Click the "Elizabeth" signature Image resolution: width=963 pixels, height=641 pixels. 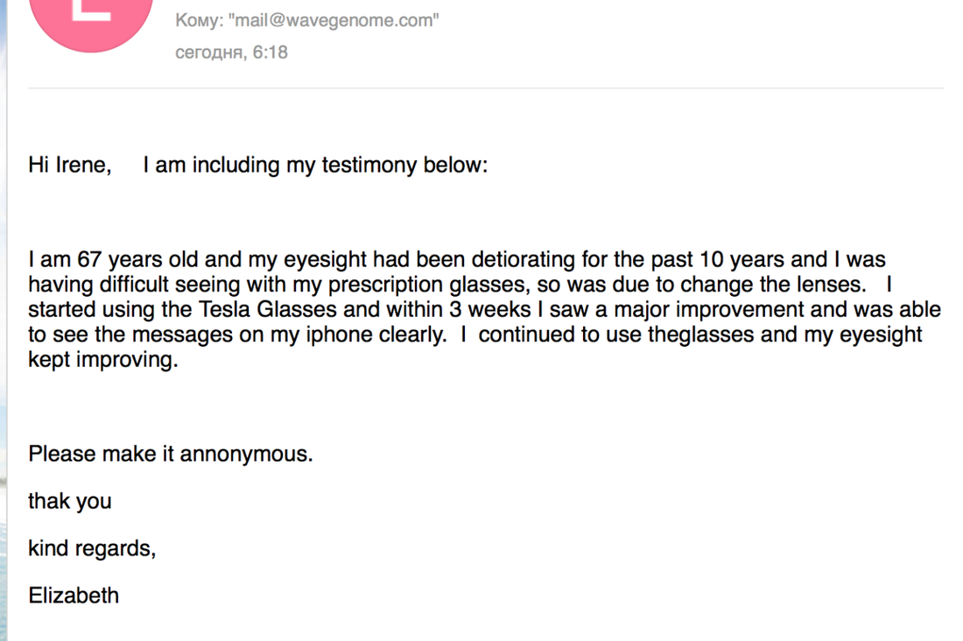(74, 595)
